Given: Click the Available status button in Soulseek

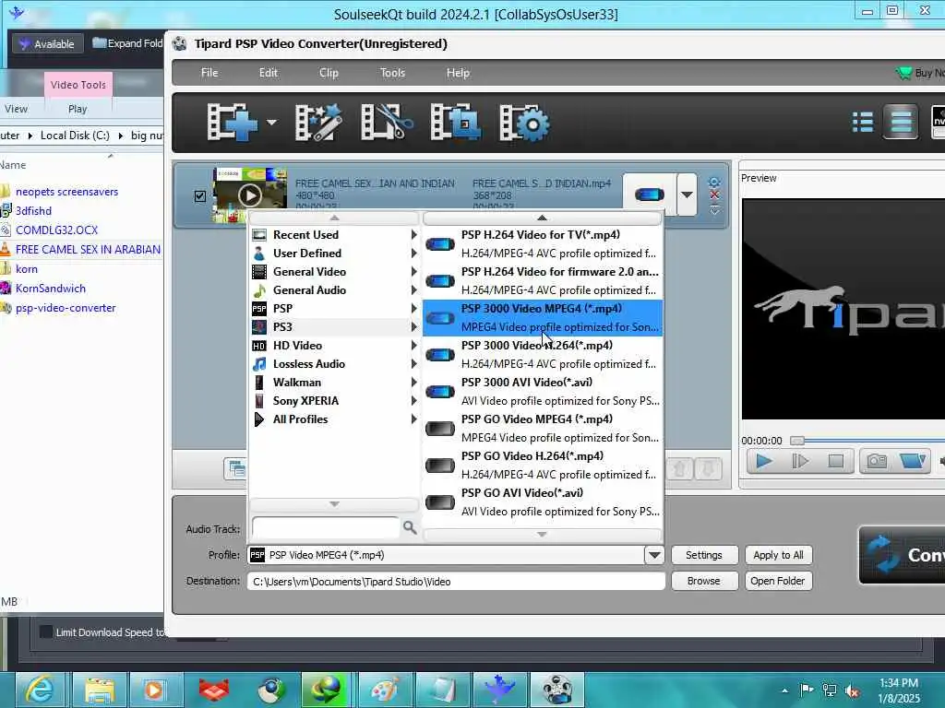Looking at the screenshot, I should point(47,44).
